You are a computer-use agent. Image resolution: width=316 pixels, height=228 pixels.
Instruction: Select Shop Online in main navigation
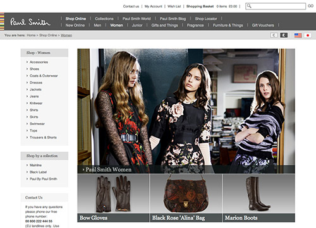[x=76, y=18]
